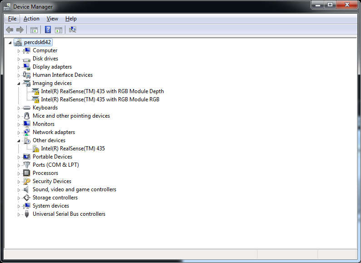This screenshot has height=263, width=361.
Task: Click the Sound, video and game controllers speaker icon
Action: coord(27,189)
